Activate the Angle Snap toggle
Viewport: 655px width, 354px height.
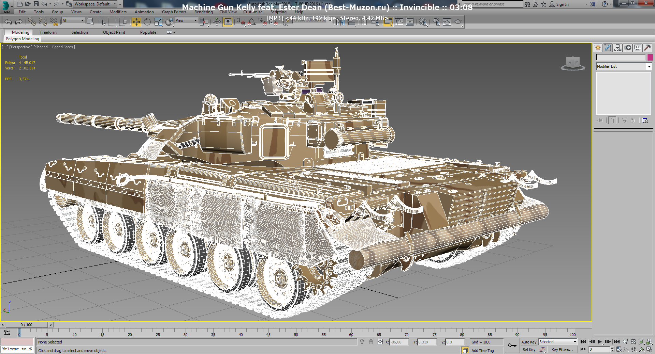point(251,21)
